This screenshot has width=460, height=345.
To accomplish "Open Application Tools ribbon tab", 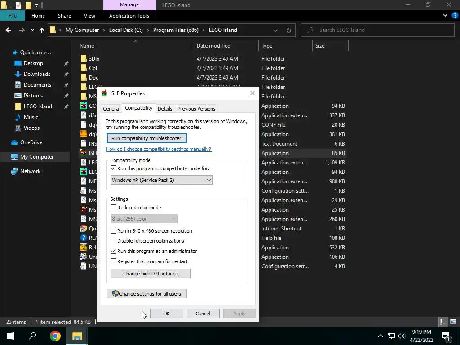I will coord(129,16).
